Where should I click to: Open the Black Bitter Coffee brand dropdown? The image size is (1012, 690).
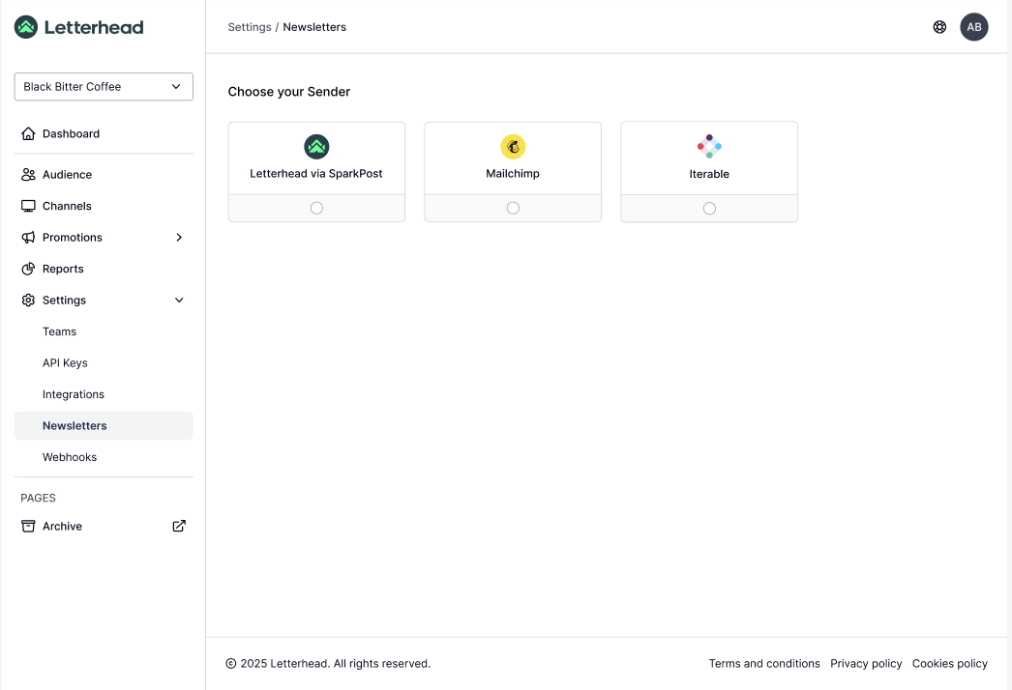(104, 86)
